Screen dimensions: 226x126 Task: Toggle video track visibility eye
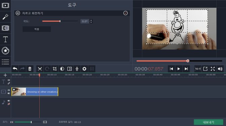[9, 90]
